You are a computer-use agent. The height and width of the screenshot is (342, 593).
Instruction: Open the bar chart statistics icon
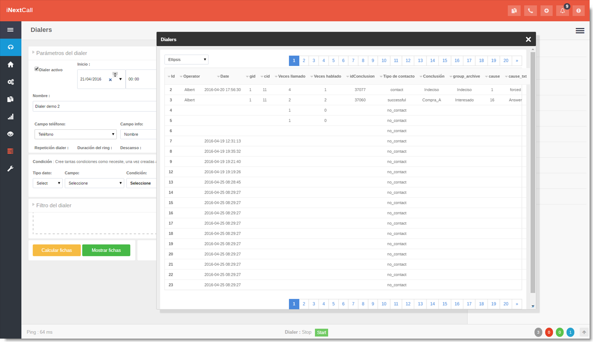(x=11, y=117)
